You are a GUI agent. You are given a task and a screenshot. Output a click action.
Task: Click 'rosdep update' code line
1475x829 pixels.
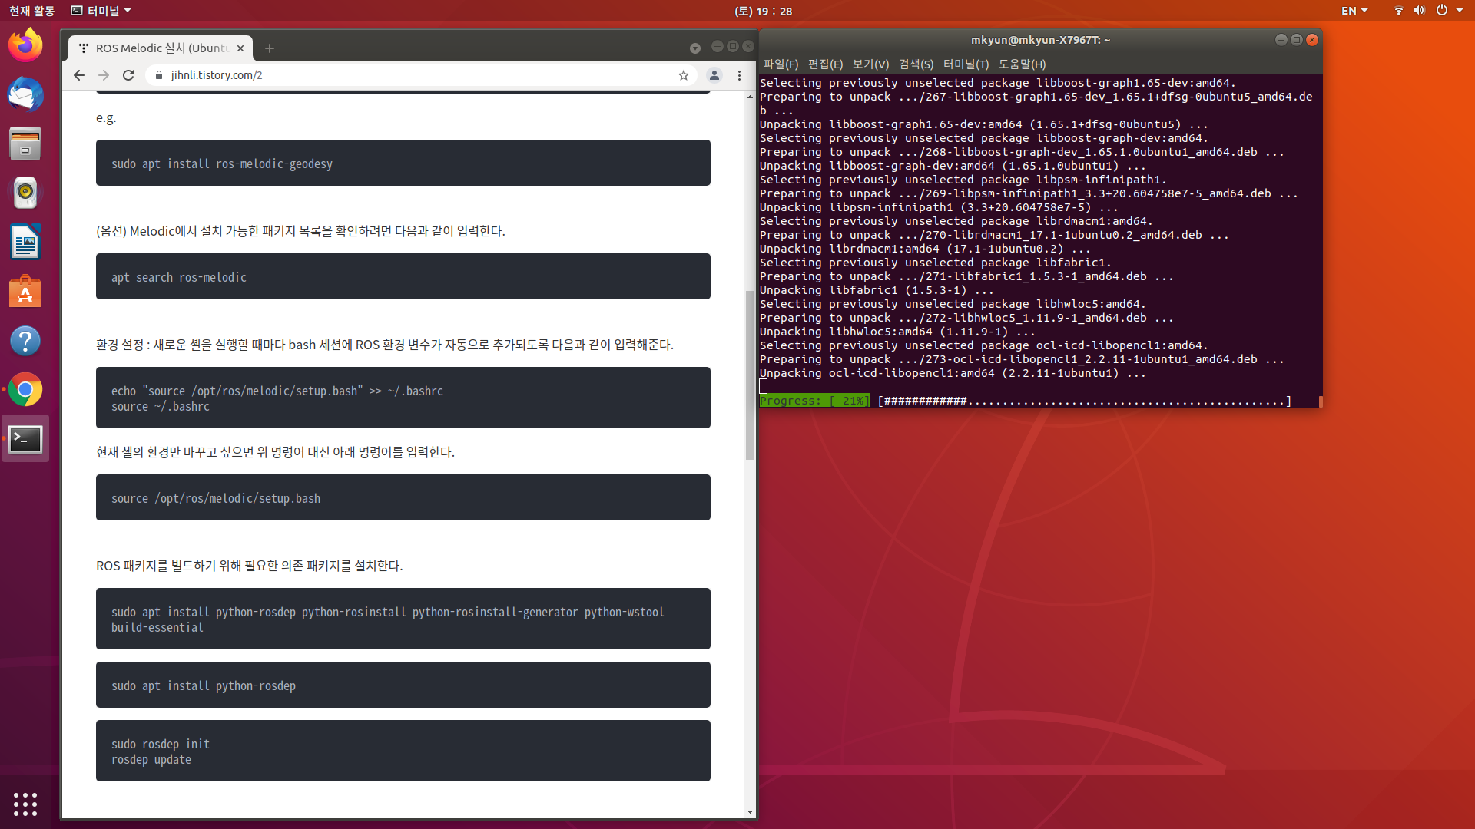[151, 759]
